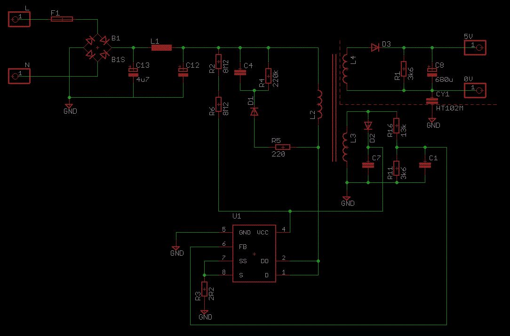Screen dimensions: 510x336
Task: Click the F1 fuse symbol
Action: pos(62,19)
